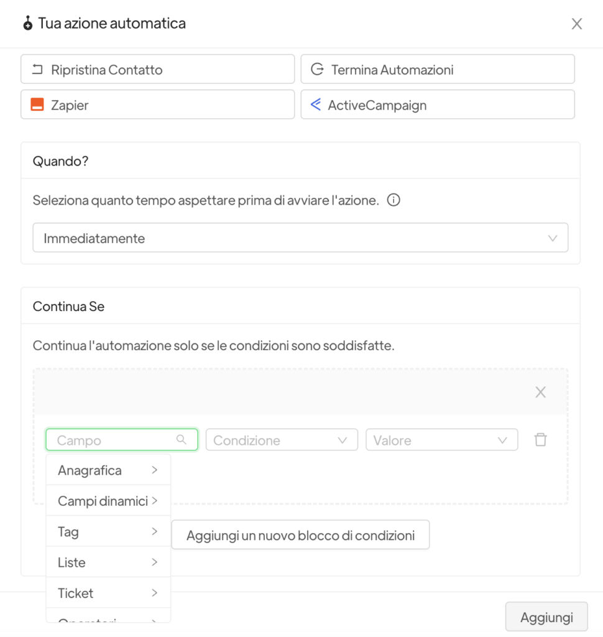Open the Valore dropdown
Viewport: 603px width, 637px height.
(441, 440)
